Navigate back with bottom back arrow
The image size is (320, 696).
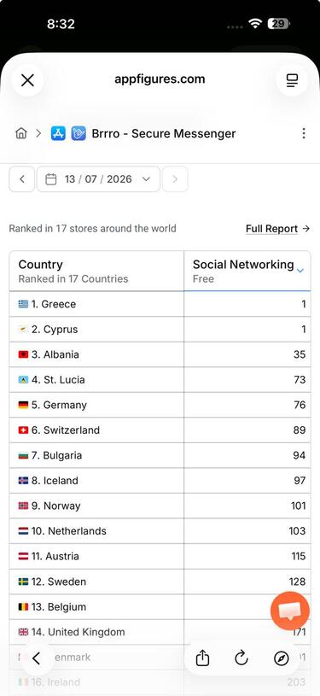point(37,658)
